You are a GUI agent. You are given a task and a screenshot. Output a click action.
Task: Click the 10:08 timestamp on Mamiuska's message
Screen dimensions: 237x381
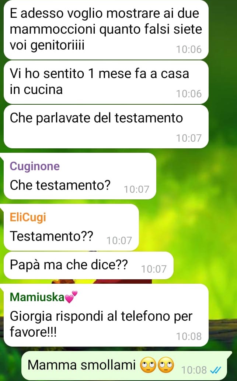tap(189, 337)
